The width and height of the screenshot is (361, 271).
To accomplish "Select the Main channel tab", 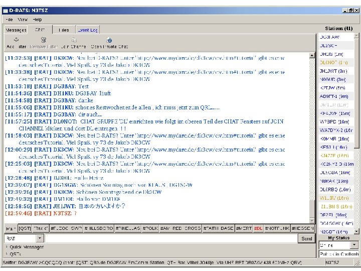I will [11, 229].
